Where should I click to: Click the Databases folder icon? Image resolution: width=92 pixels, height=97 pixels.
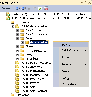(x=13, y=22)
